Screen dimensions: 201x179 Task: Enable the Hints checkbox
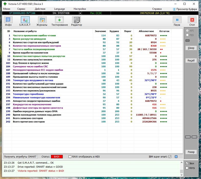coord(187,168)
